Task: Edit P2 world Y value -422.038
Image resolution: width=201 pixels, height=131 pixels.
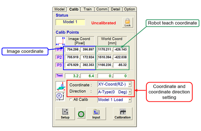Action: tap(120, 57)
